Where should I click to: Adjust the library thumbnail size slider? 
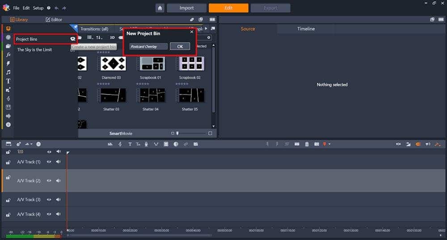178,133
